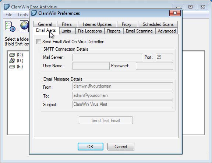Click the Subject field ClamWin Virus Alert
The width and height of the screenshot is (212, 163).
point(123,105)
